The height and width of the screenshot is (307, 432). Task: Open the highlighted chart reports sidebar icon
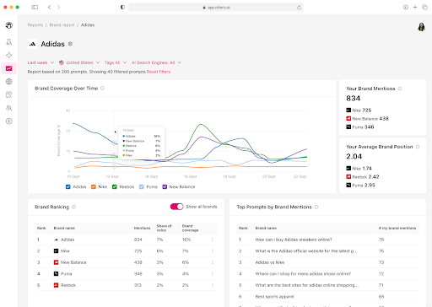coord(9,68)
